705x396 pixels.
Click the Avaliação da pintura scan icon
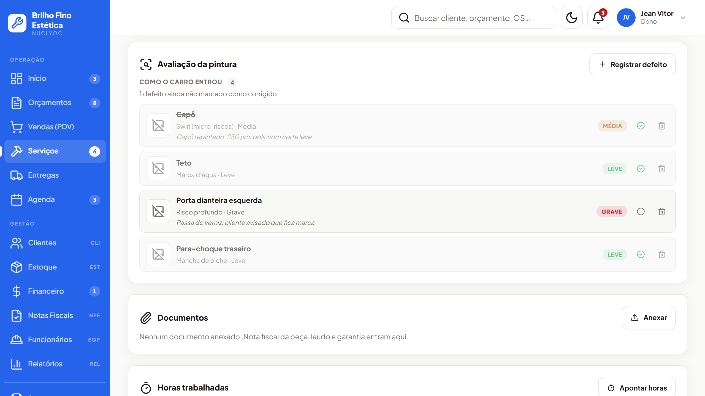click(x=146, y=64)
